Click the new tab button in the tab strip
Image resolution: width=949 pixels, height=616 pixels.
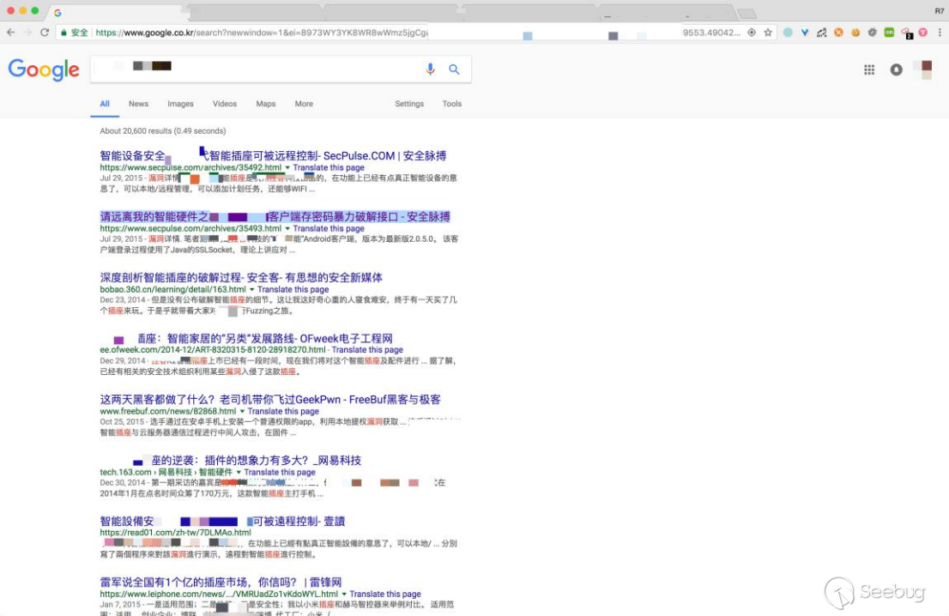pyautogui.click(x=747, y=14)
